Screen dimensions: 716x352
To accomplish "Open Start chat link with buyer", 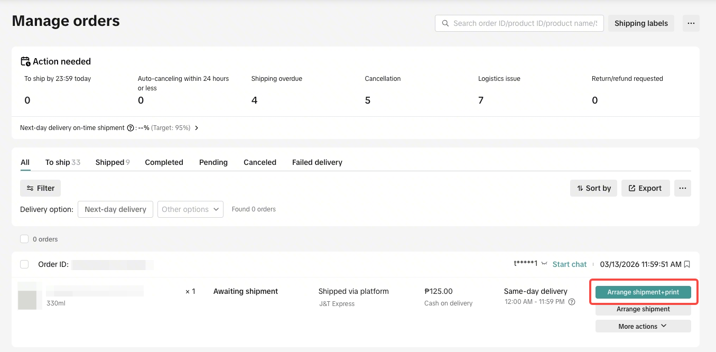I will click(570, 264).
